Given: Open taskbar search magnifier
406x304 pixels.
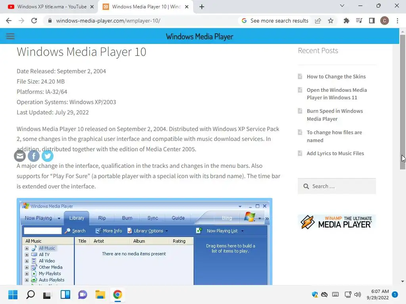Looking at the screenshot, I should coord(31,294).
